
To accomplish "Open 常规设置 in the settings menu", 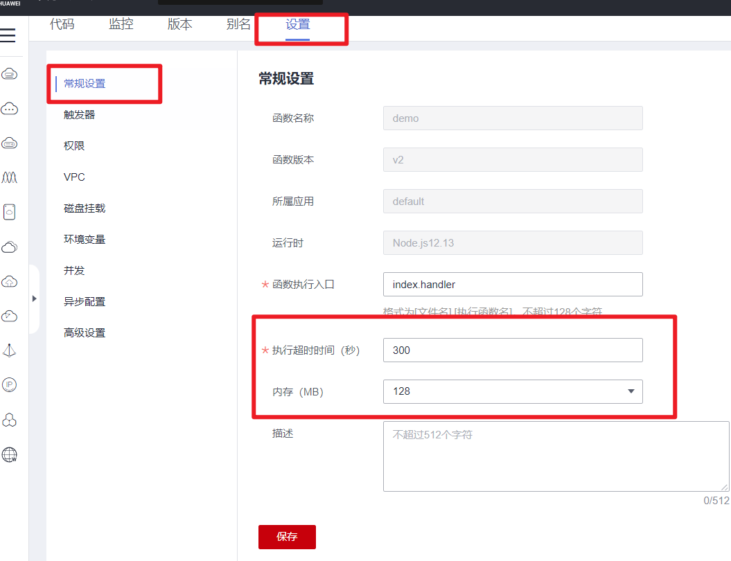I will [x=85, y=83].
